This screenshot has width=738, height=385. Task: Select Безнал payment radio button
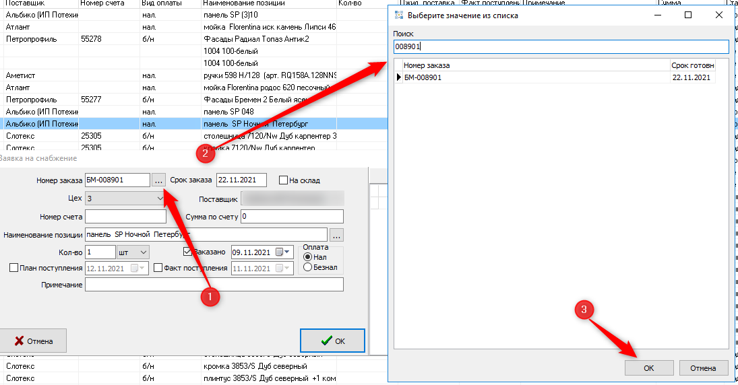coord(308,267)
